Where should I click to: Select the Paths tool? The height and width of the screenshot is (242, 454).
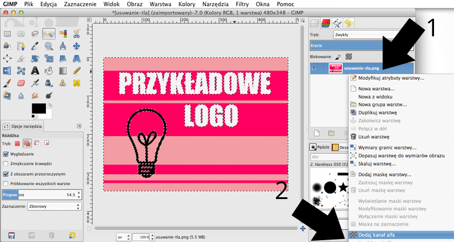pyautogui.click(x=21, y=46)
